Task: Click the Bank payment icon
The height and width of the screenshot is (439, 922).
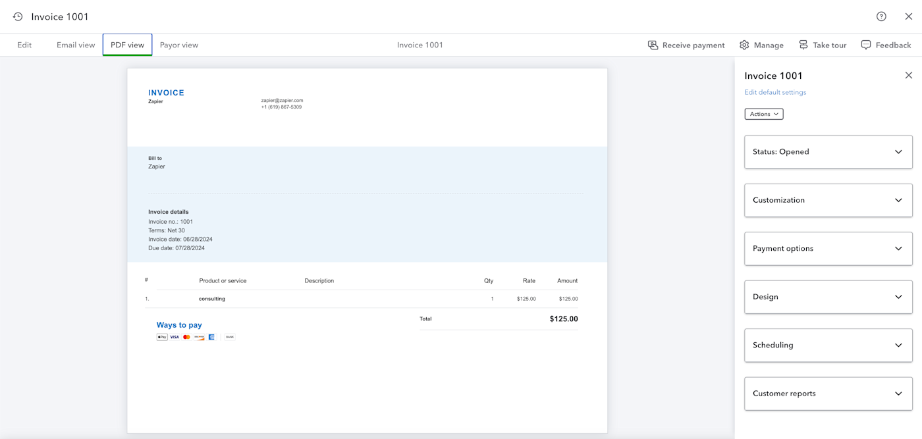Action: point(230,337)
